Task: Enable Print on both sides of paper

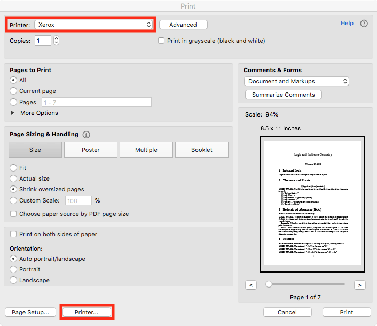Action: 13,234
